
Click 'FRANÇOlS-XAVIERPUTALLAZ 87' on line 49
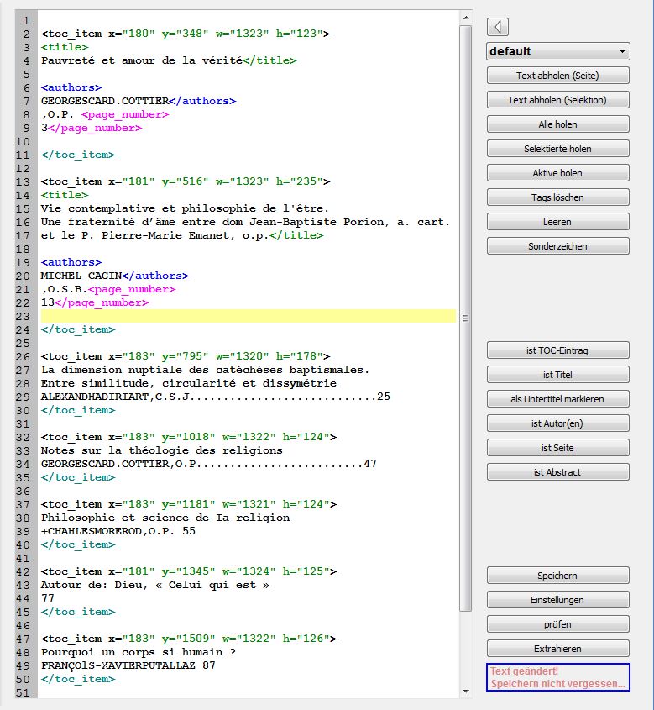pyautogui.click(x=128, y=665)
